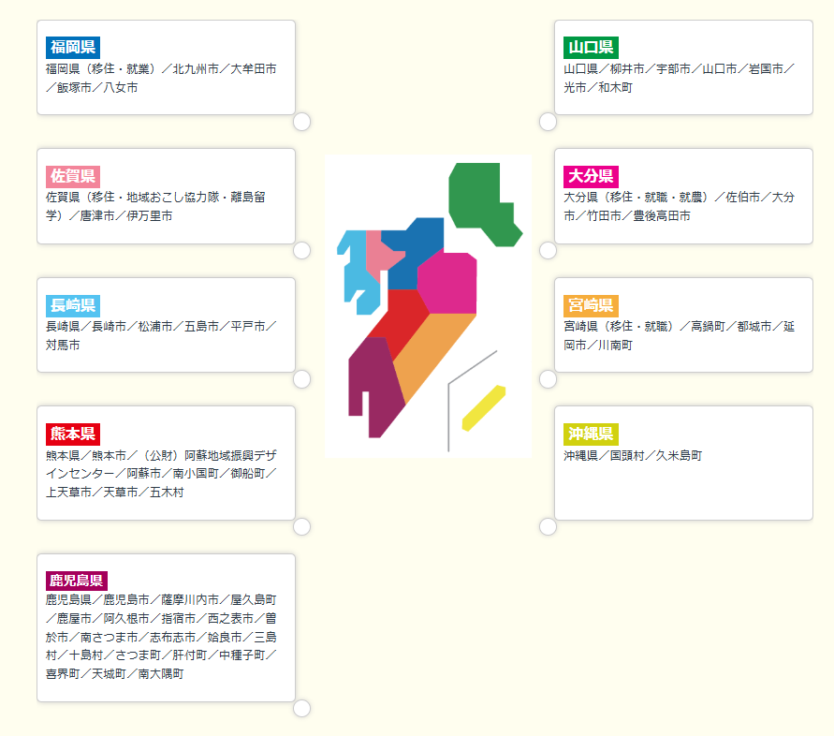This screenshot has width=834, height=736.
Task: Select the 沖縄県 heading label
Action: pos(591,434)
